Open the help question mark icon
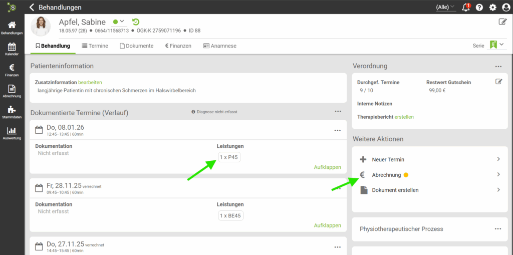Viewport: 513px width, 255px height. click(479, 8)
